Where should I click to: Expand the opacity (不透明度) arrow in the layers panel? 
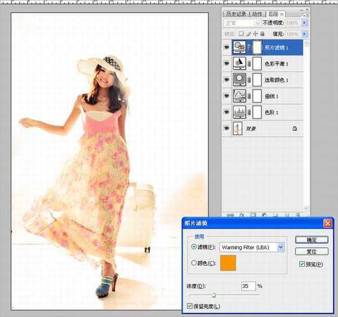tap(305, 24)
